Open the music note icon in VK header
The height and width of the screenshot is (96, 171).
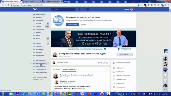(84, 9)
